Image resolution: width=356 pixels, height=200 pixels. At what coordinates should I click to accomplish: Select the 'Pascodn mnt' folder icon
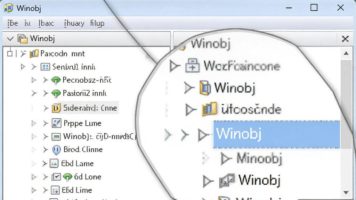[34, 54]
